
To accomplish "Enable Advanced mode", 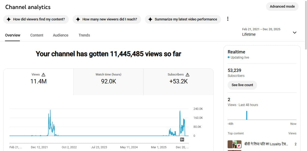I will (x=282, y=7).
